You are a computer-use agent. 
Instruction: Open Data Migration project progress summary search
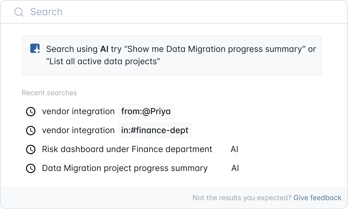125,168
